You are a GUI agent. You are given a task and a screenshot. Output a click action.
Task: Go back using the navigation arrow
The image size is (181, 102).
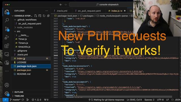(x=61, y=5)
